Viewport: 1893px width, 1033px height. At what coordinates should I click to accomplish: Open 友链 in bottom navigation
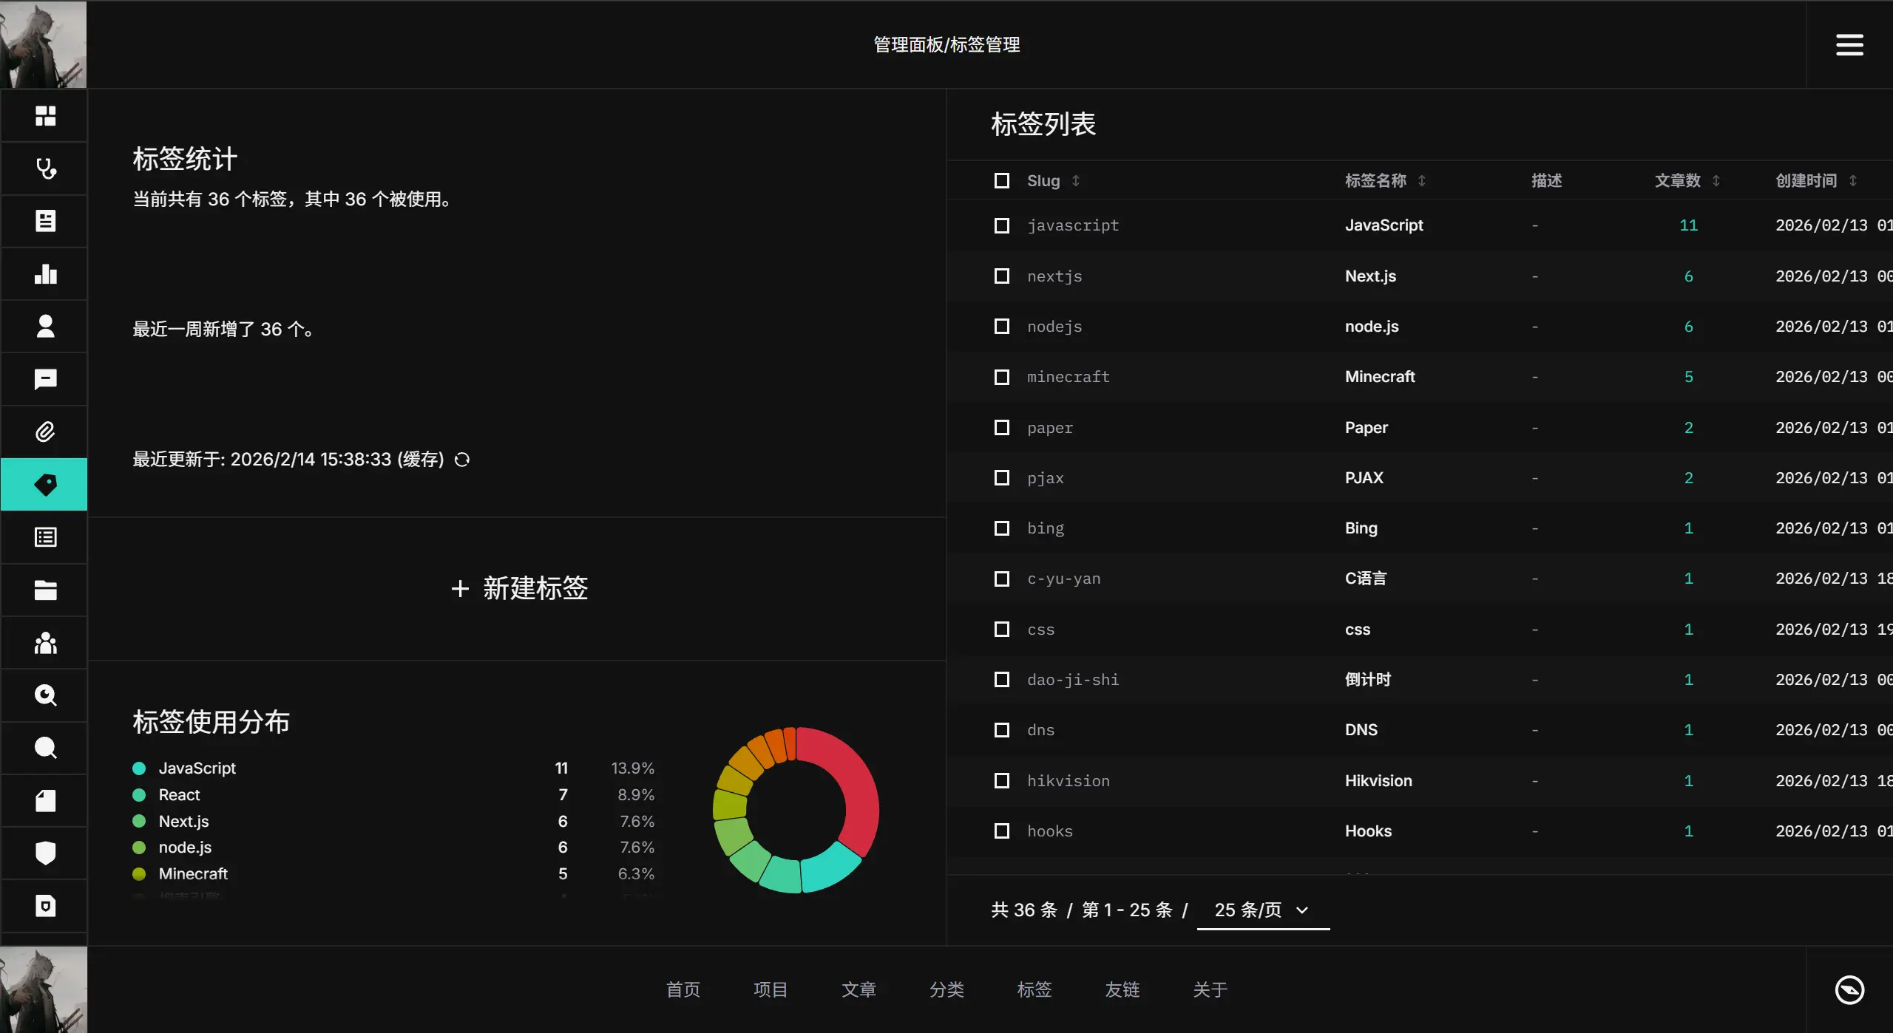[1122, 989]
